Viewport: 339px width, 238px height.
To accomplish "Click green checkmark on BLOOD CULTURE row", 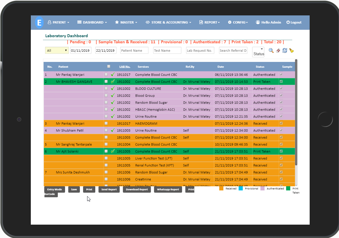I will [113, 89].
